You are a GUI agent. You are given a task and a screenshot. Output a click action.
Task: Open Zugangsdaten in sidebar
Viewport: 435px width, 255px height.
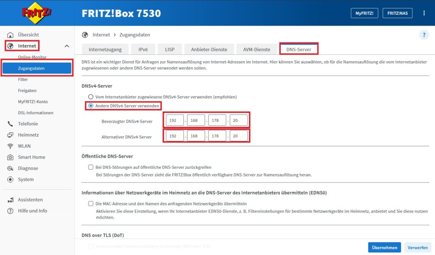[x=37, y=68]
